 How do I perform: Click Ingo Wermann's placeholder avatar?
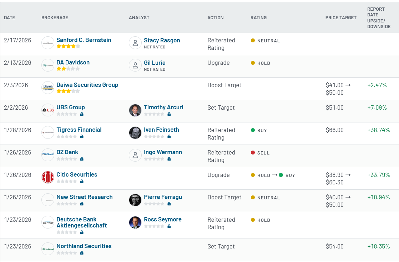(x=135, y=155)
